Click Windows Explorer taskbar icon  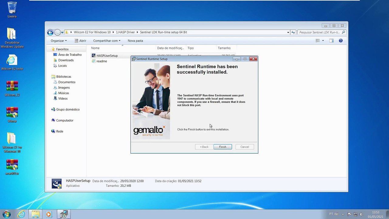35,214
